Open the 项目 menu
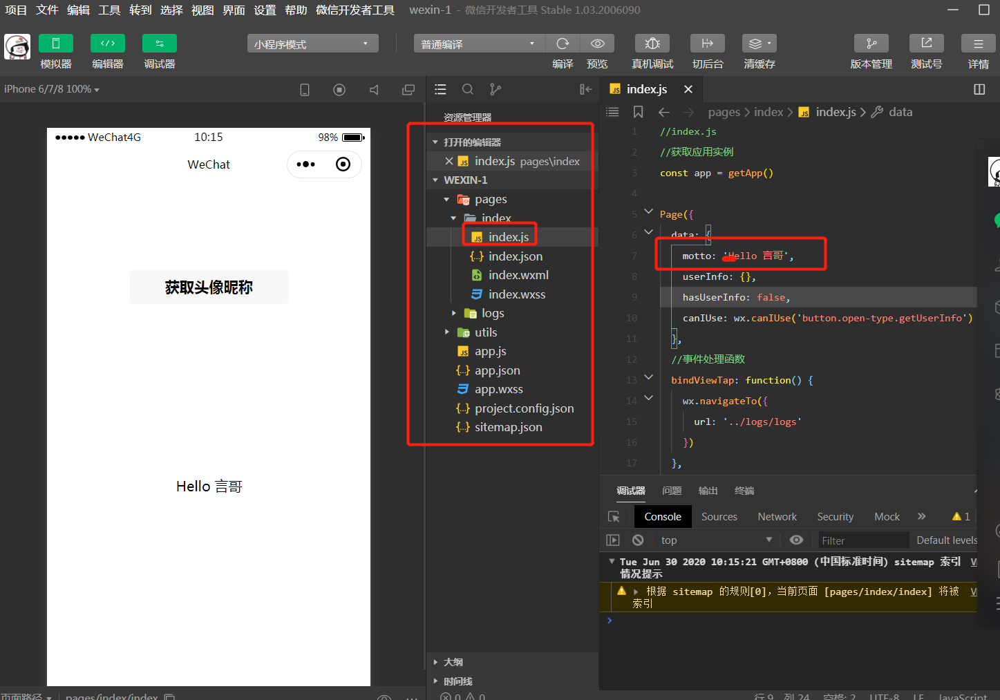The image size is (1000, 700). [x=16, y=10]
